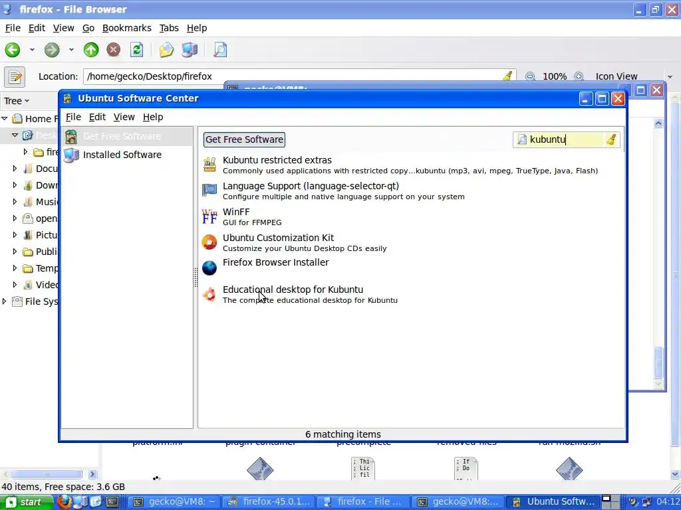Open Edit menu in Software Center

tap(97, 117)
